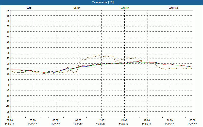
Task: Click the 16.05.17 date label
Action: pyautogui.click(x=192, y=124)
